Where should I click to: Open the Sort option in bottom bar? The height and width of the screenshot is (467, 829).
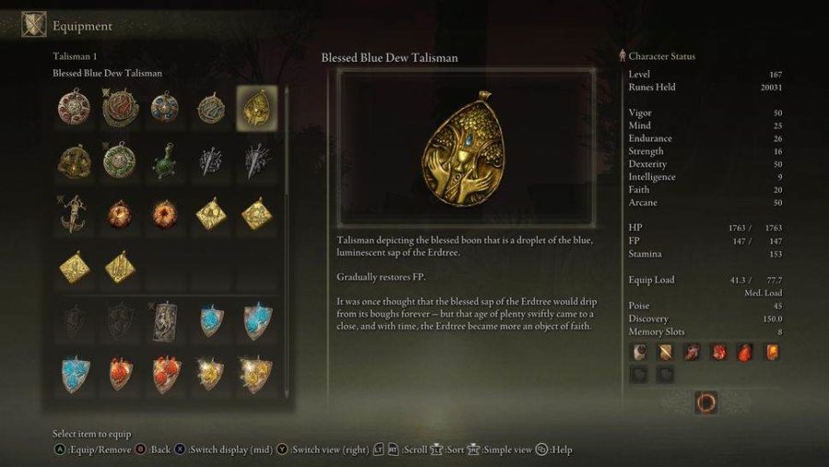pyautogui.click(x=448, y=449)
